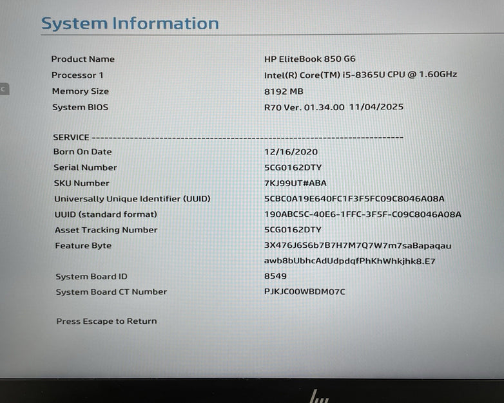This screenshot has height=403, width=504.
Task: Click the Feature Byte line starting 3X476J6S6b7B7
Action: click(x=358, y=246)
